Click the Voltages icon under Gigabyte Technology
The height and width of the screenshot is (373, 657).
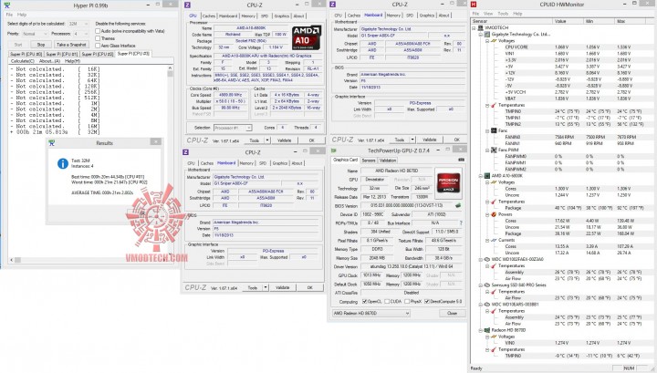pyautogui.click(x=494, y=41)
